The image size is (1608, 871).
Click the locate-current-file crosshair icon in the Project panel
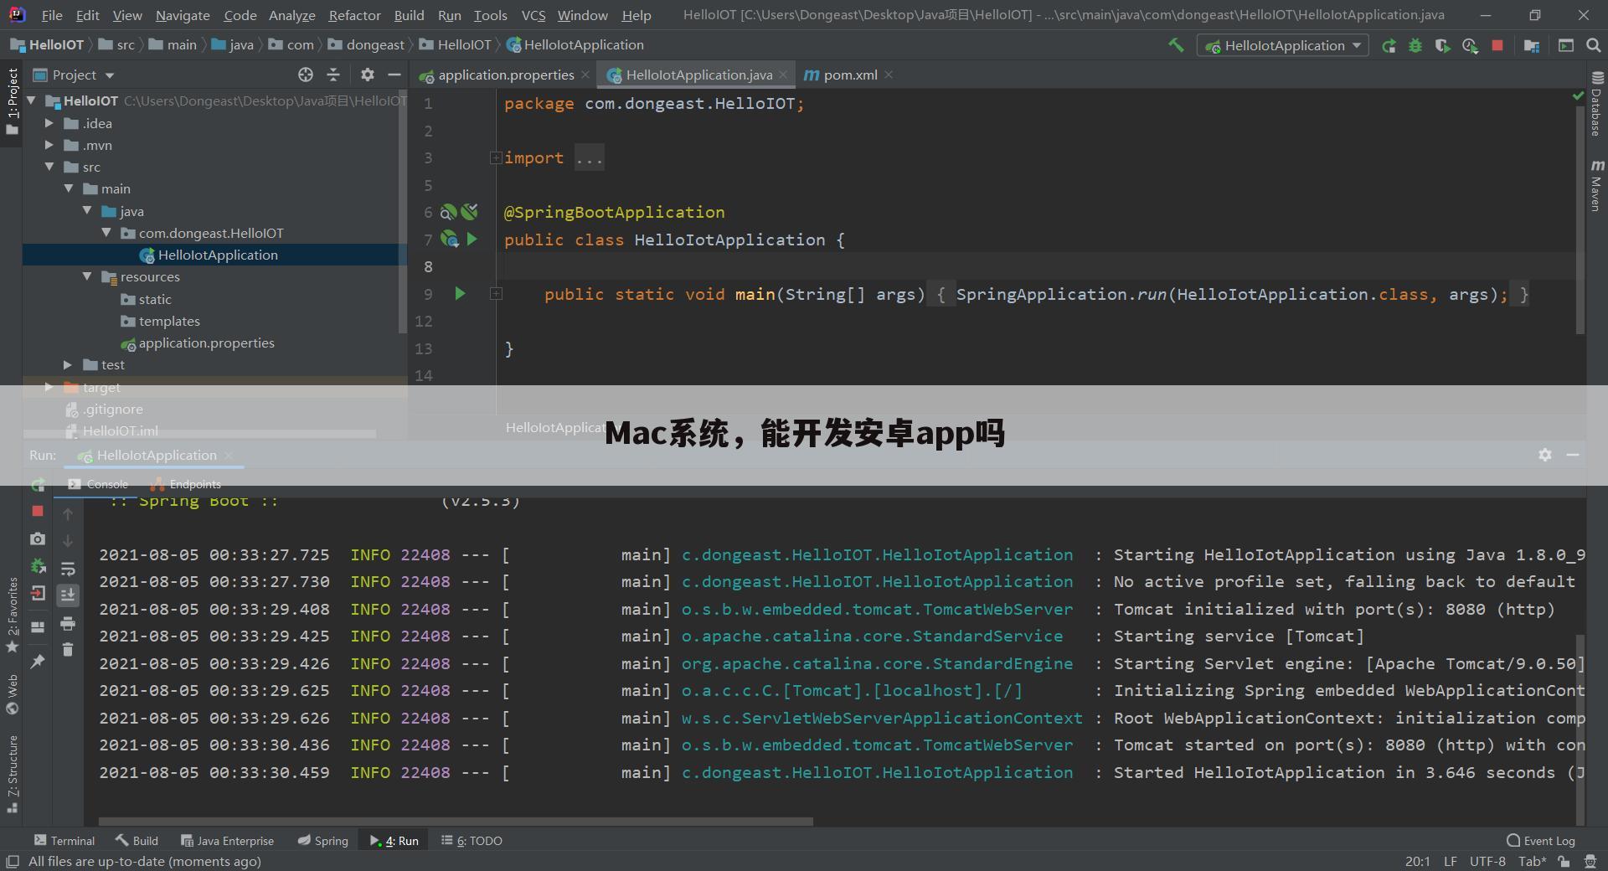pos(306,75)
